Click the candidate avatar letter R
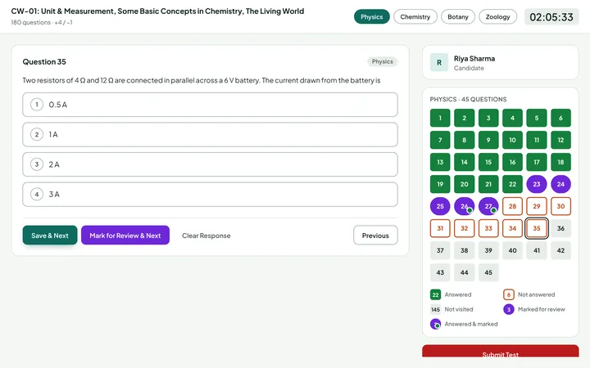 439,63
